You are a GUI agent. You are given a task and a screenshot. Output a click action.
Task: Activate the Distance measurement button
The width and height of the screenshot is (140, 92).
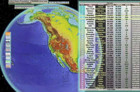[x=8, y=50]
